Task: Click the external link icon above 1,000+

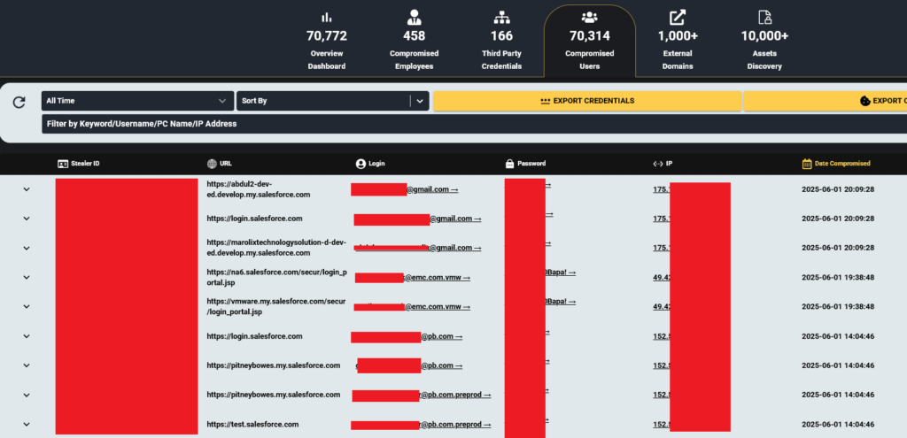Action: [x=678, y=18]
